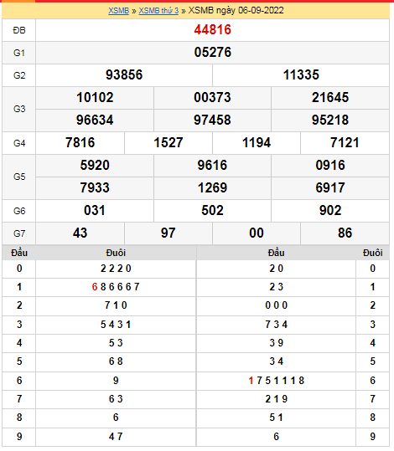Select G2 number 11335
The width and height of the screenshot is (394, 451).
tap(301, 74)
